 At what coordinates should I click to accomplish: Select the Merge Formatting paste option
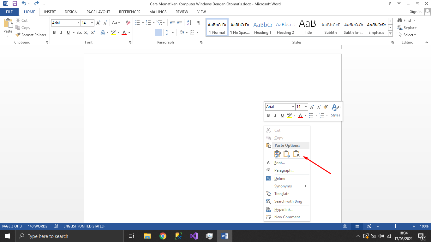click(287, 154)
